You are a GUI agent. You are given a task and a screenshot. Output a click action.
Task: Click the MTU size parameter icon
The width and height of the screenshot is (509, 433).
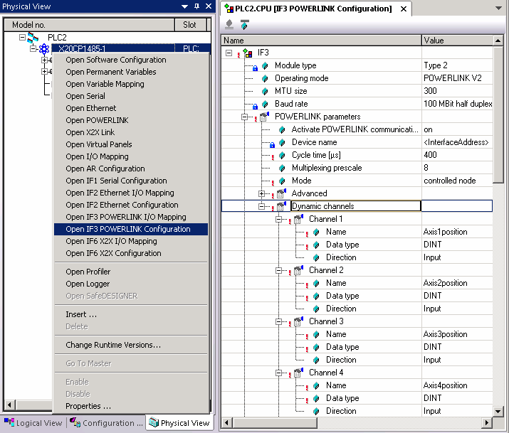tap(265, 92)
